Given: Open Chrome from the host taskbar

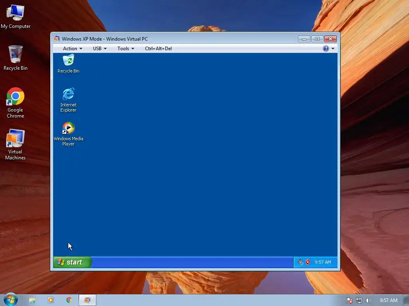Looking at the screenshot, I should pos(69,300).
